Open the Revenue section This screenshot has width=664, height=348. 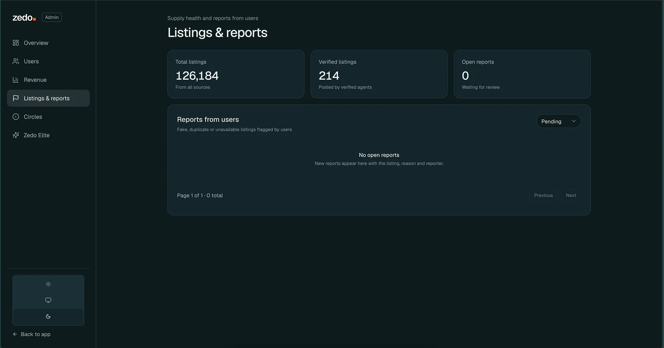[x=48, y=80]
